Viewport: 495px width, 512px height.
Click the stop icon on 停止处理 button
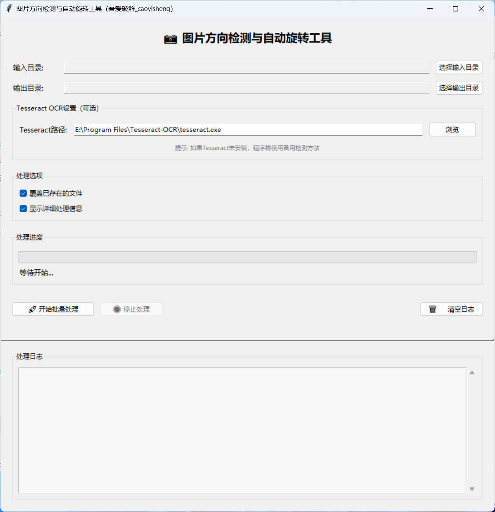[117, 309]
